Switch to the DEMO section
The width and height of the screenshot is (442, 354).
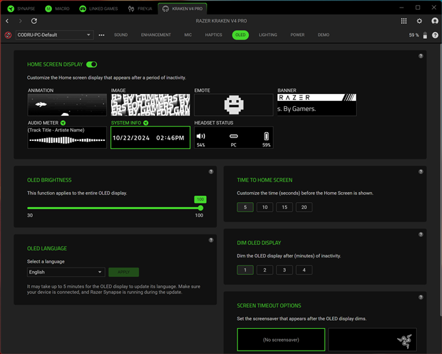coord(323,35)
